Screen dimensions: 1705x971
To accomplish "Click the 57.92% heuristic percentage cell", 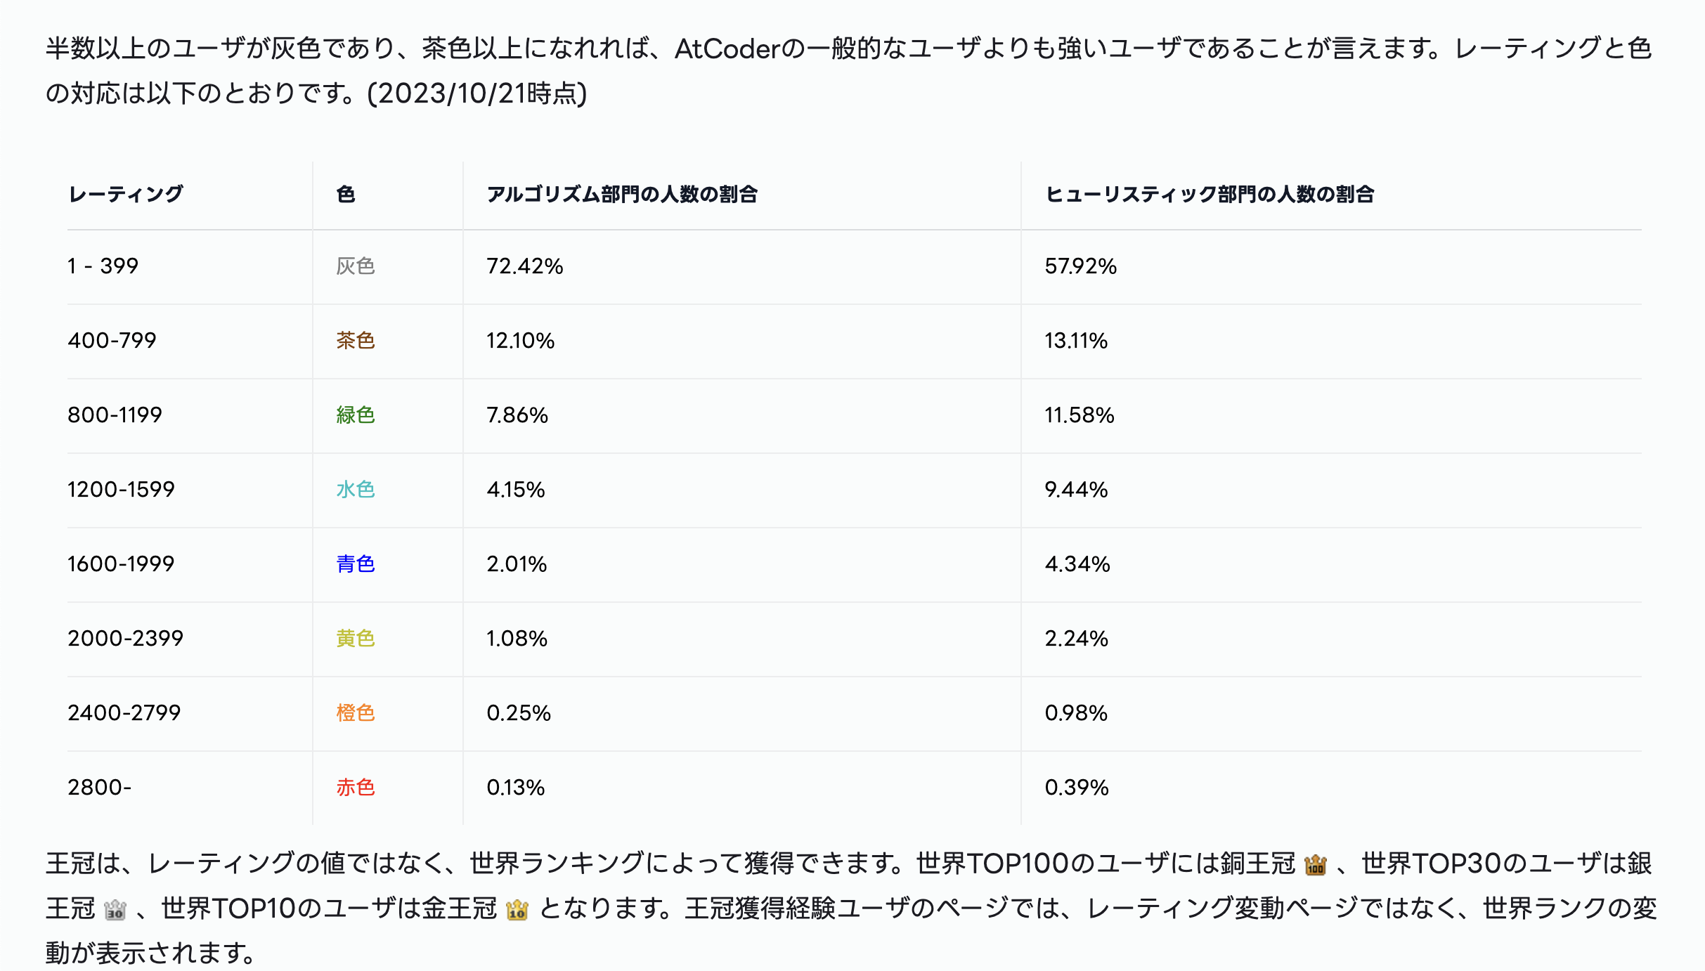I will (1081, 266).
